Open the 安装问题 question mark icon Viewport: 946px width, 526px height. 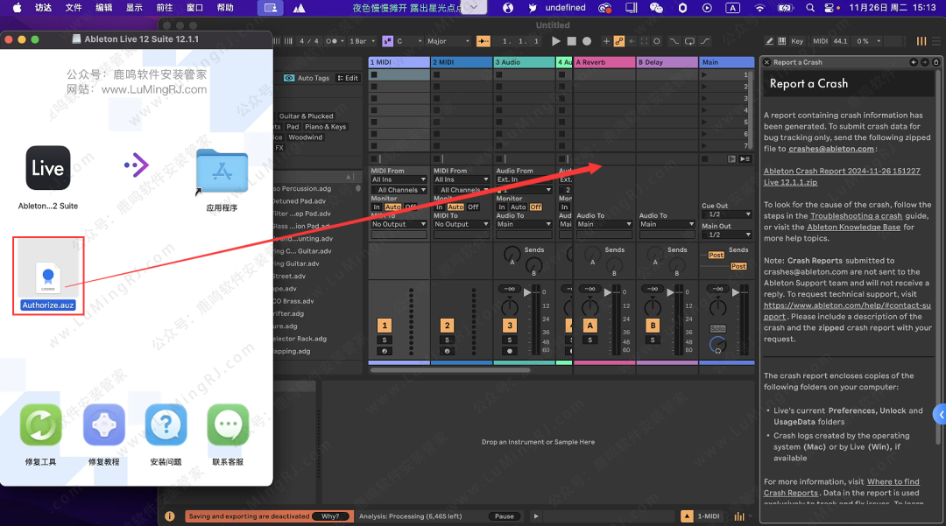[166, 426]
